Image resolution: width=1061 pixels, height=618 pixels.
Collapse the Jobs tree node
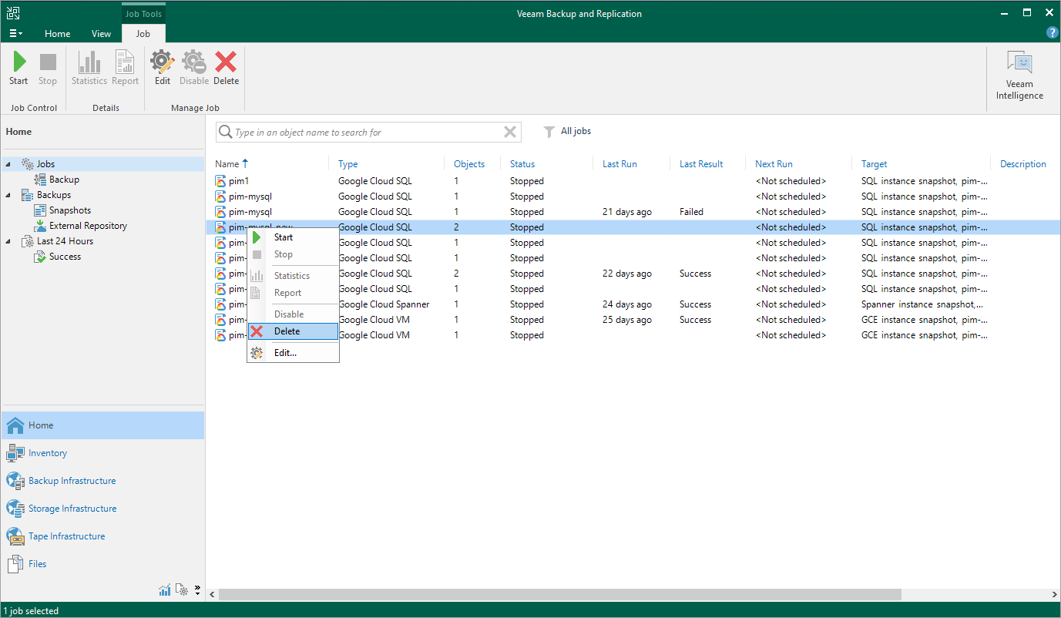click(9, 164)
